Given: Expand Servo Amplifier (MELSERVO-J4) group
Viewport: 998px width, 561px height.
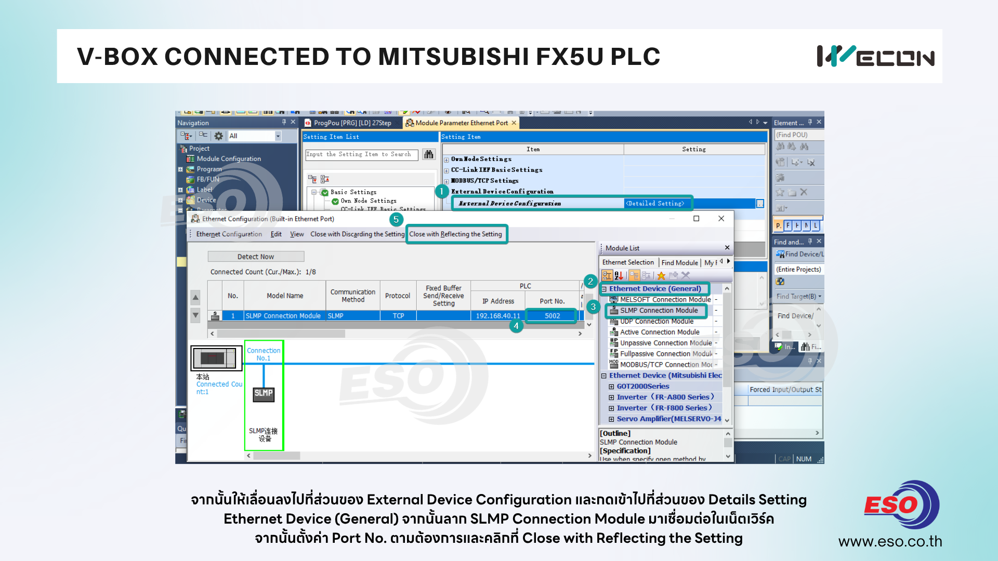Looking at the screenshot, I should (611, 419).
